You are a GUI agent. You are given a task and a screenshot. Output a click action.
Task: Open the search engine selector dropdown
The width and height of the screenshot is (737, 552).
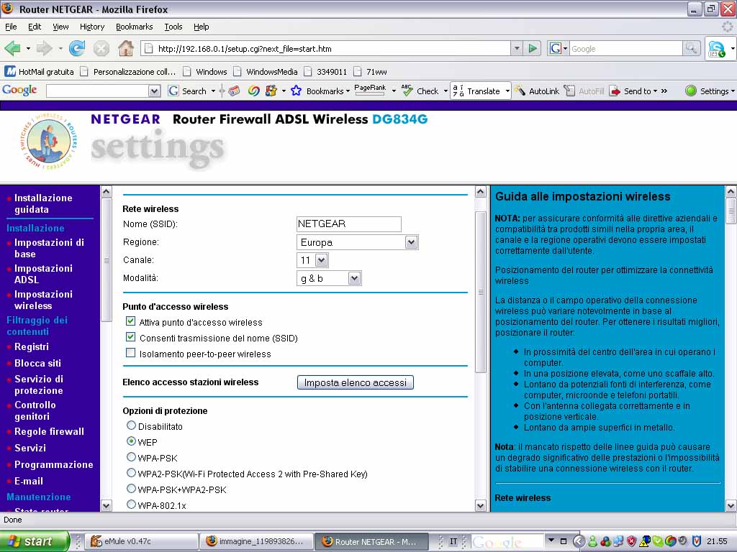point(559,48)
